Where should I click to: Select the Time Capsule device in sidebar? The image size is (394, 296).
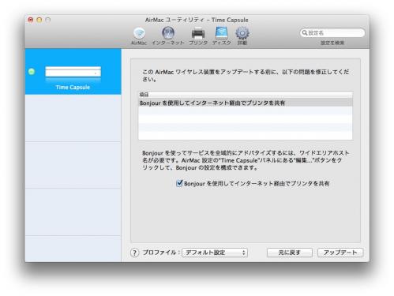73,72
